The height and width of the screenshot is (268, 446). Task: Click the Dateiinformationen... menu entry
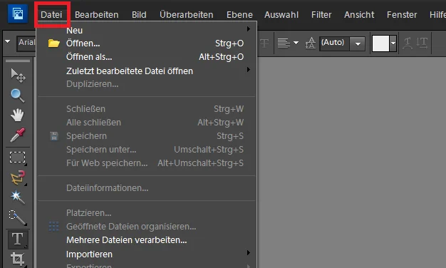[x=147, y=188]
